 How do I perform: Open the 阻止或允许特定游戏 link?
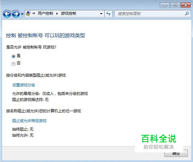29,121
